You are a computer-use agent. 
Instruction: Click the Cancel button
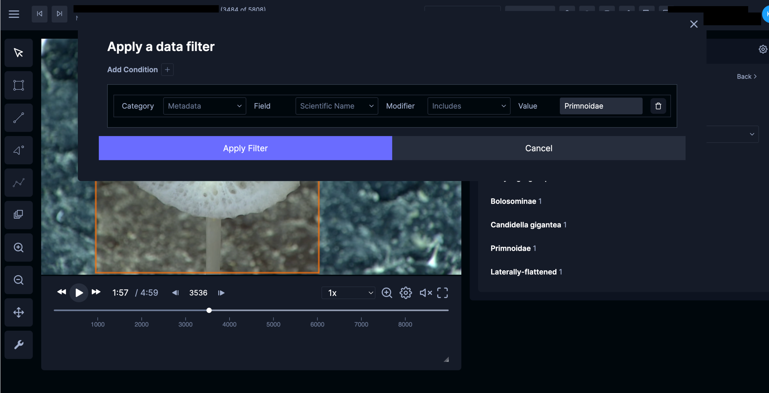(538, 148)
